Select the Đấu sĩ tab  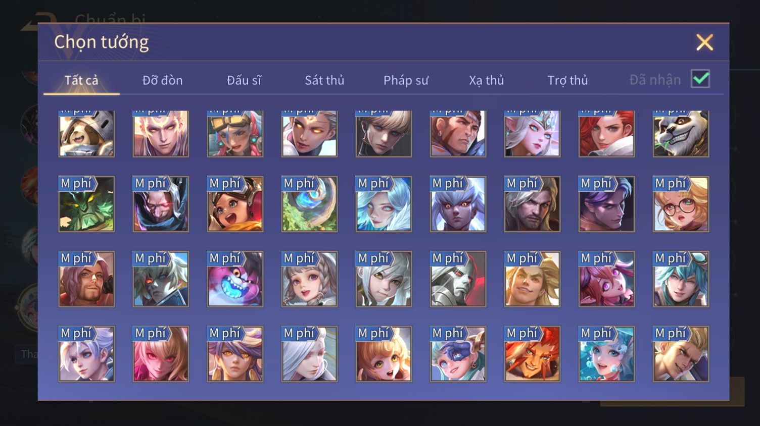(244, 80)
